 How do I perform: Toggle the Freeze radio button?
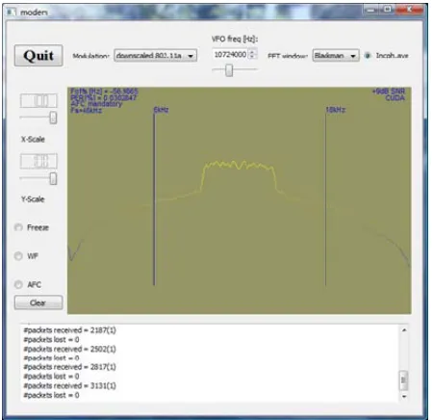pyautogui.click(x=18, y=227)
